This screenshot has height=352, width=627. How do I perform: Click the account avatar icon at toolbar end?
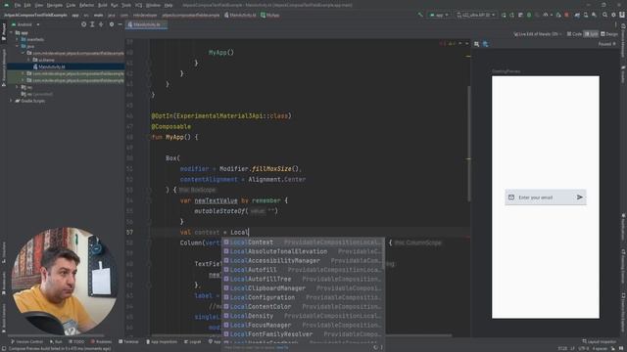coord(622,15)
